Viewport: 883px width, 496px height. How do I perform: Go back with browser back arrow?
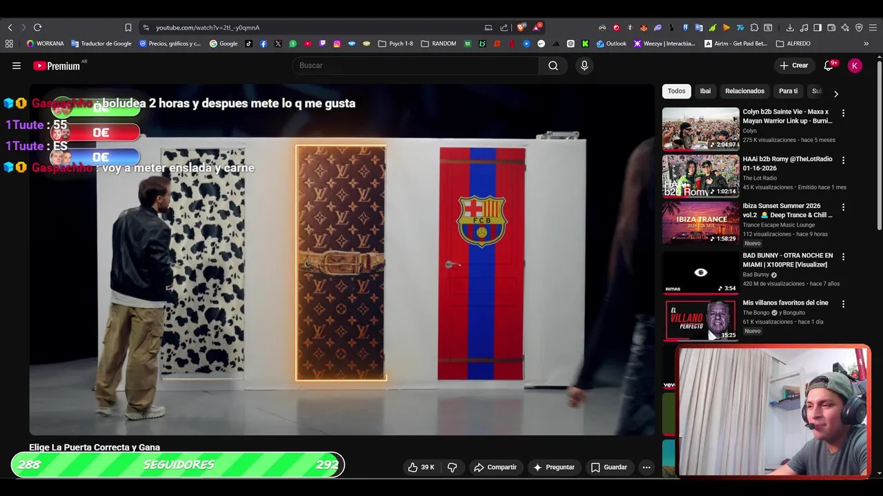tap(10, 28)
